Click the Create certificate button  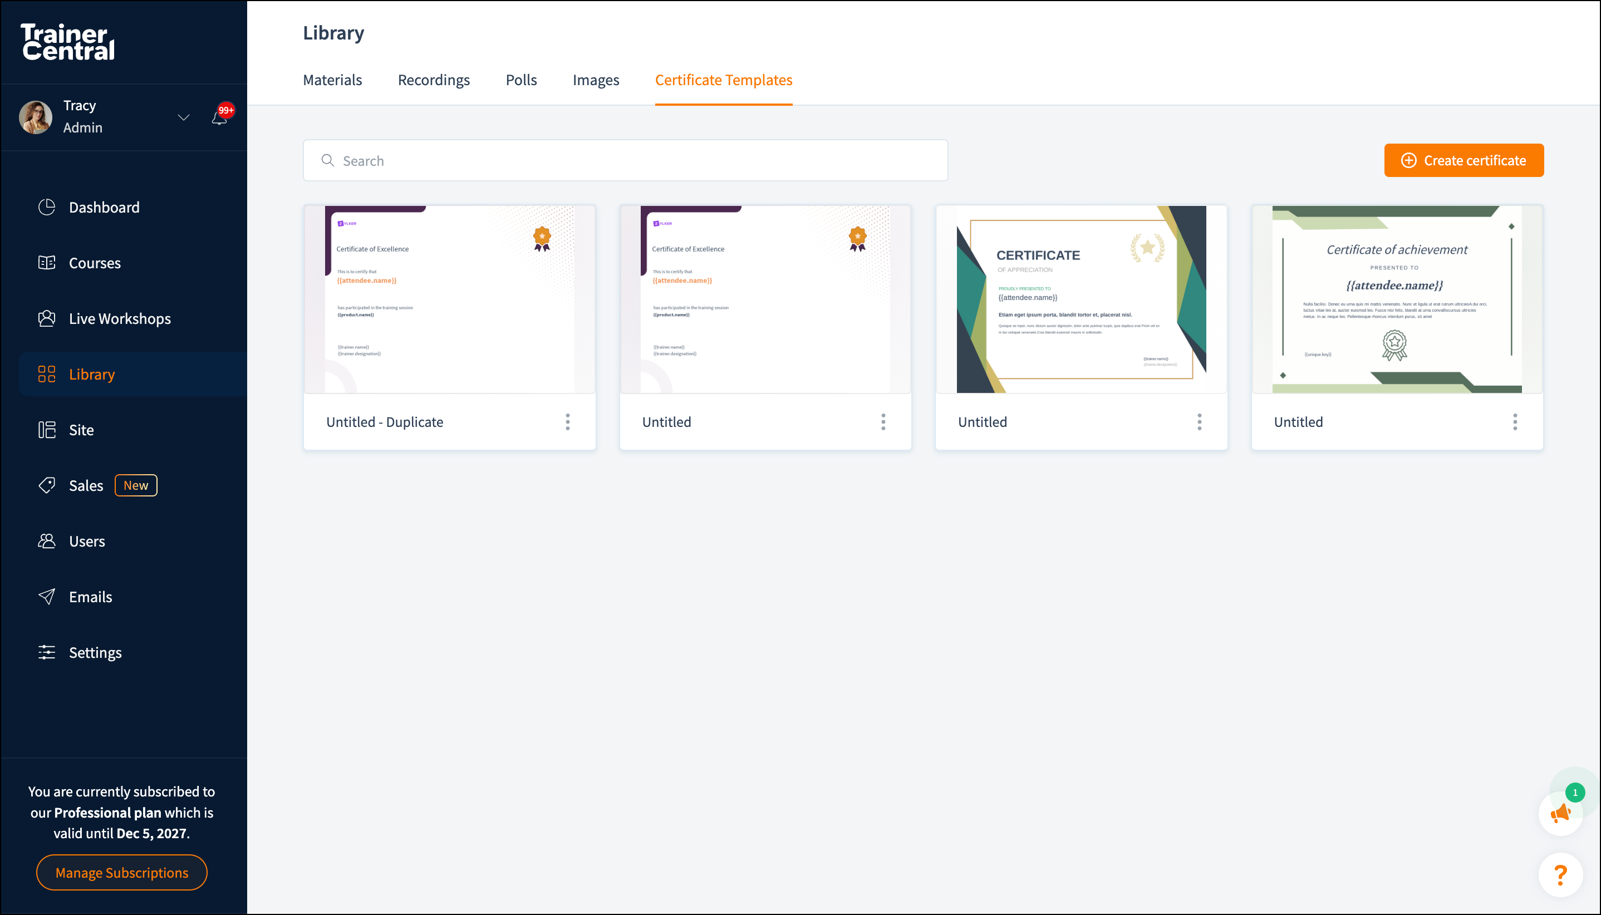click(1464, 160)
